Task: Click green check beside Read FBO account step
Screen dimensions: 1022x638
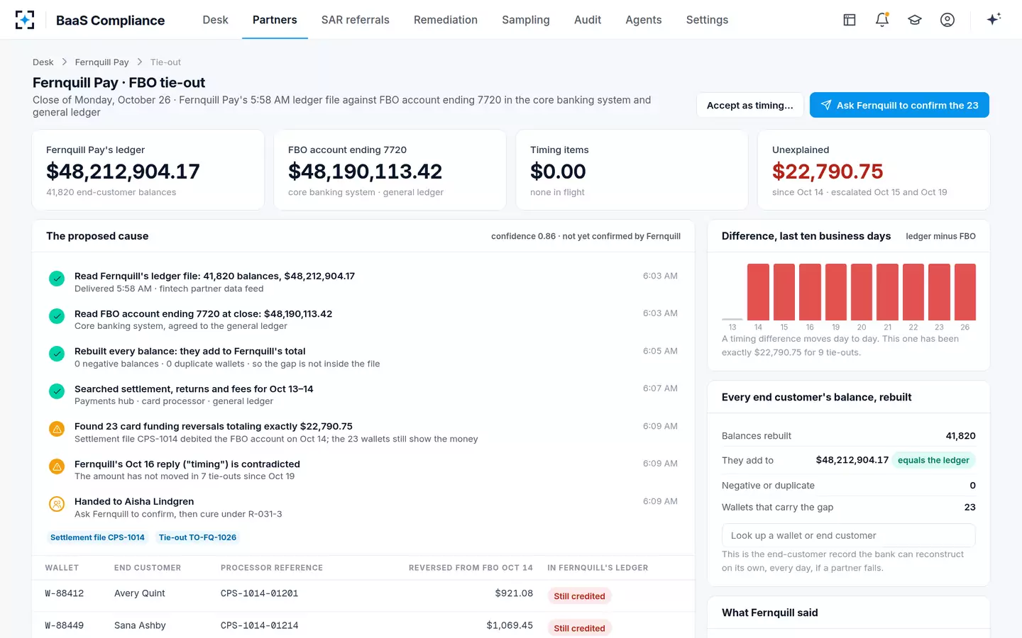Action: coord(57,316)
